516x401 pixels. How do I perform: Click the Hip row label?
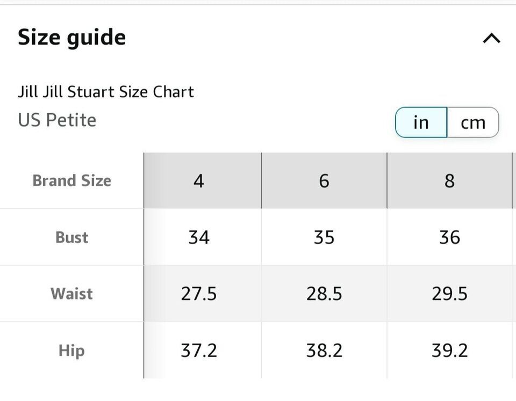[71, 351]
